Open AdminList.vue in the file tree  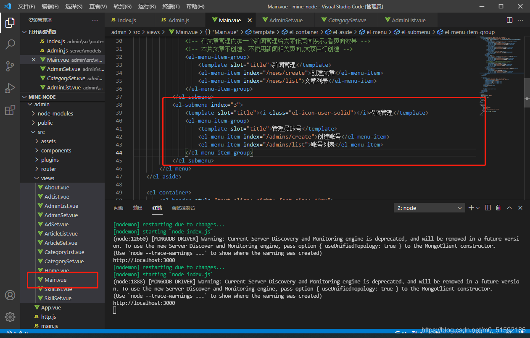coord(61,206)
